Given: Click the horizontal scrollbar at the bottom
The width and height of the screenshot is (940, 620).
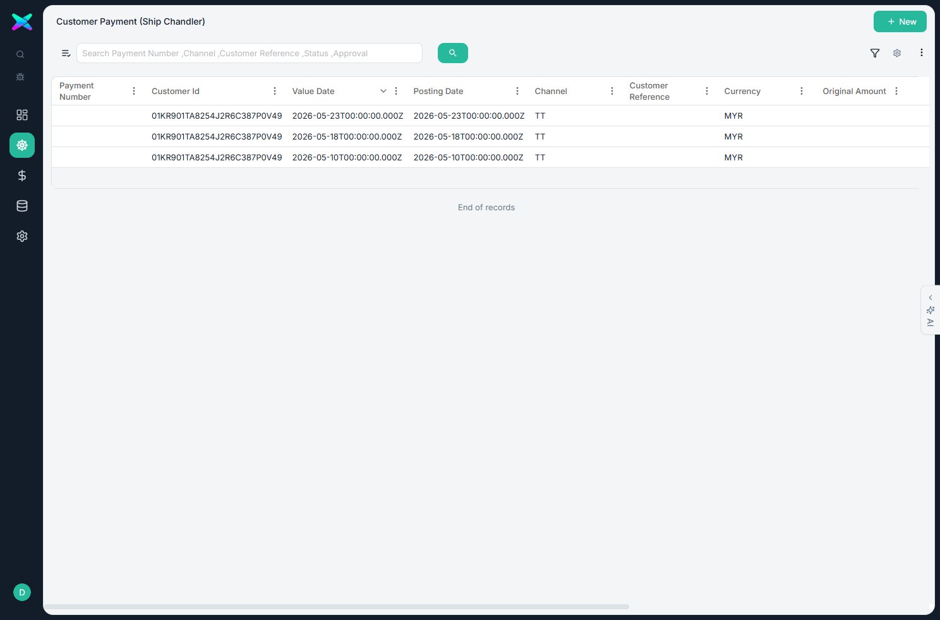Looking at the screenshot, I should click(x=336, y=607).
